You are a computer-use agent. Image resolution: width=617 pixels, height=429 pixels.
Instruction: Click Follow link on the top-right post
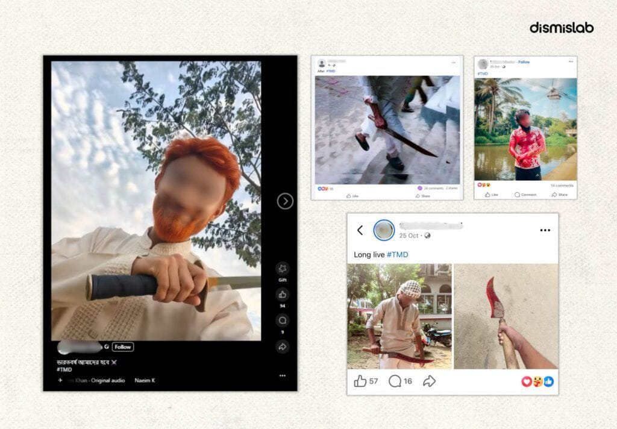tap(524, 62)
